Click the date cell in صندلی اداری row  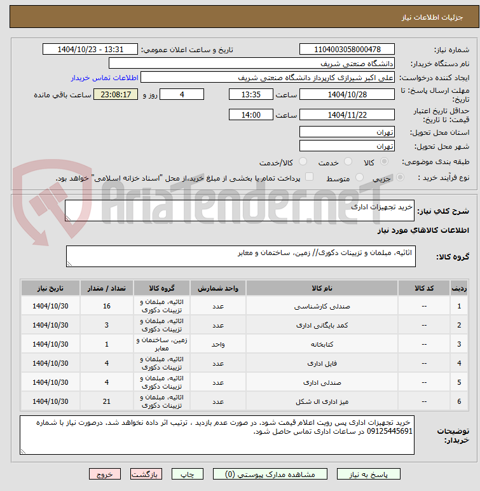pos(50,382)
